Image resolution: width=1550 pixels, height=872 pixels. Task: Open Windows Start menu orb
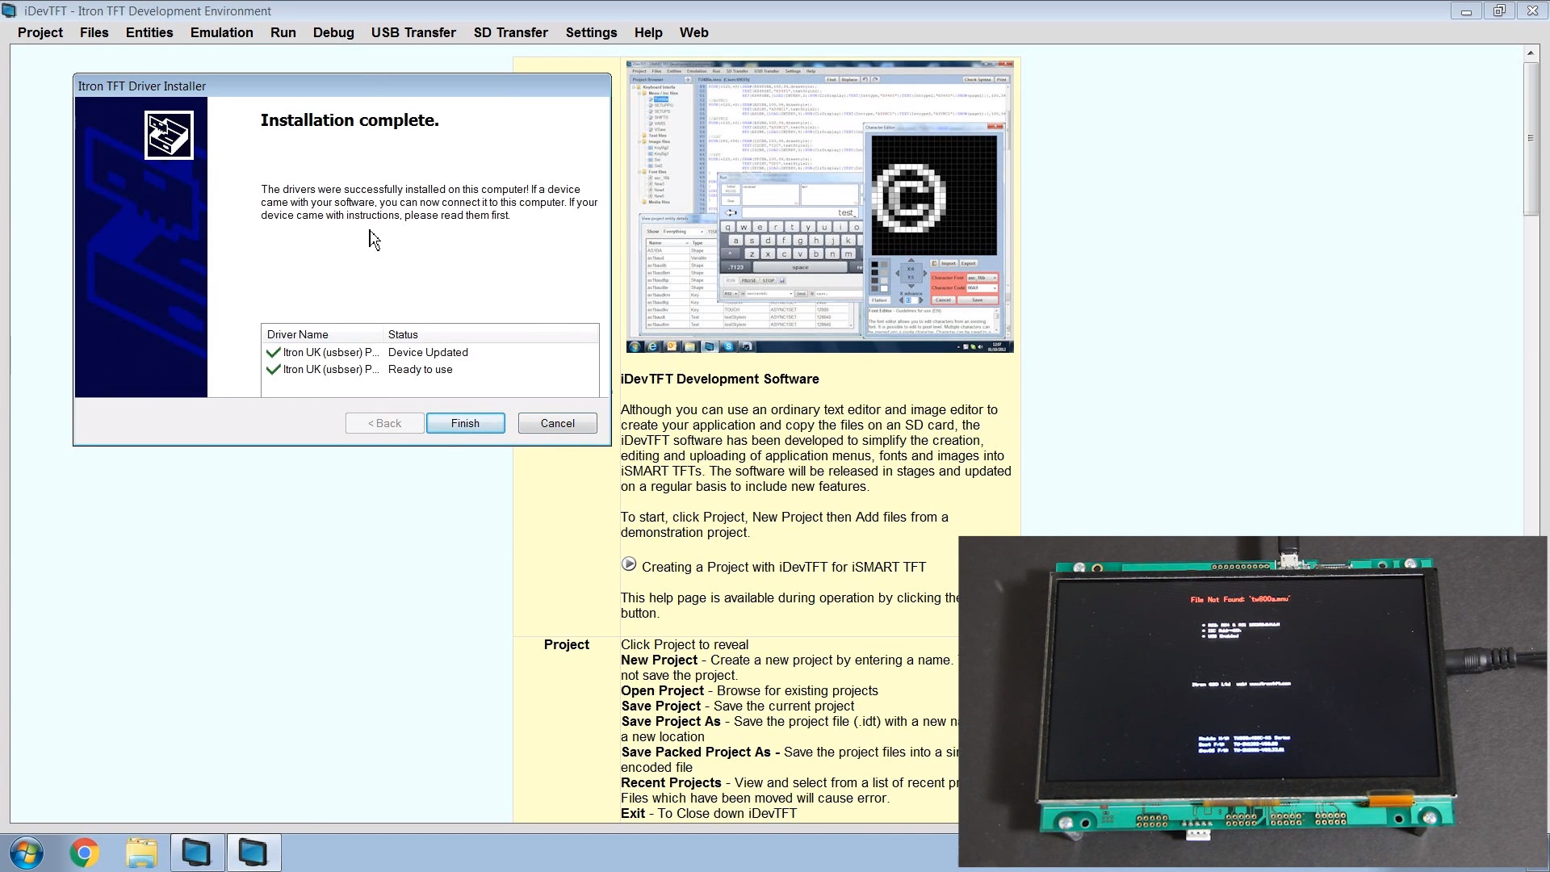(x=27, y=853)
